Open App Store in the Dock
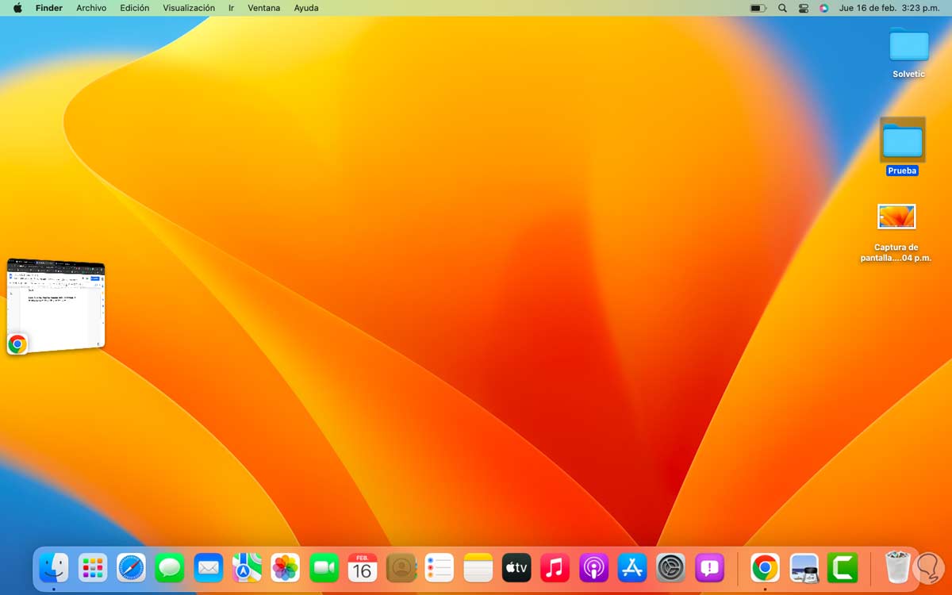Viewport: 952px width, 595px height. (x=632, y=568)
